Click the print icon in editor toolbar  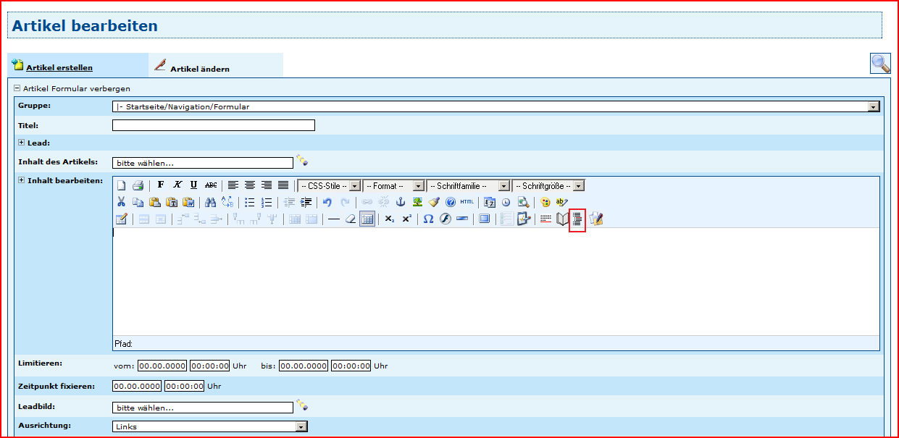[x=138, y=185]
